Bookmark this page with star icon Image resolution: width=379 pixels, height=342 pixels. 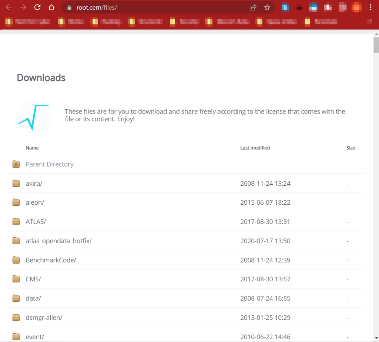tap(267, 7)
